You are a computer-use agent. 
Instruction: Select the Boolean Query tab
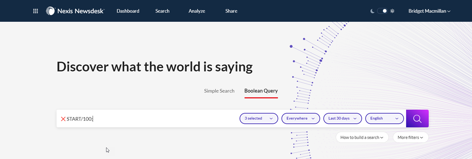coord(261,91)
